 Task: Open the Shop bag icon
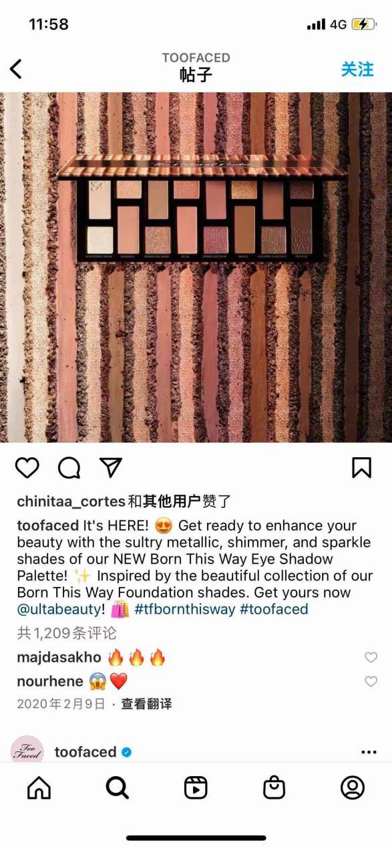(274, 787)
